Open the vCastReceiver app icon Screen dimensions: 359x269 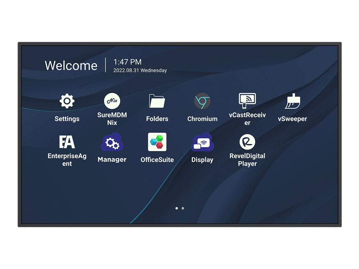point(247,100)
